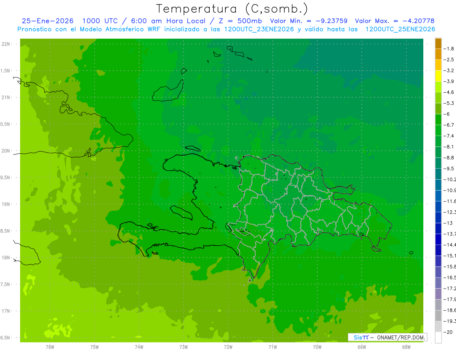
Task: Click the '68W' longitude label
Action: point(406,347)
